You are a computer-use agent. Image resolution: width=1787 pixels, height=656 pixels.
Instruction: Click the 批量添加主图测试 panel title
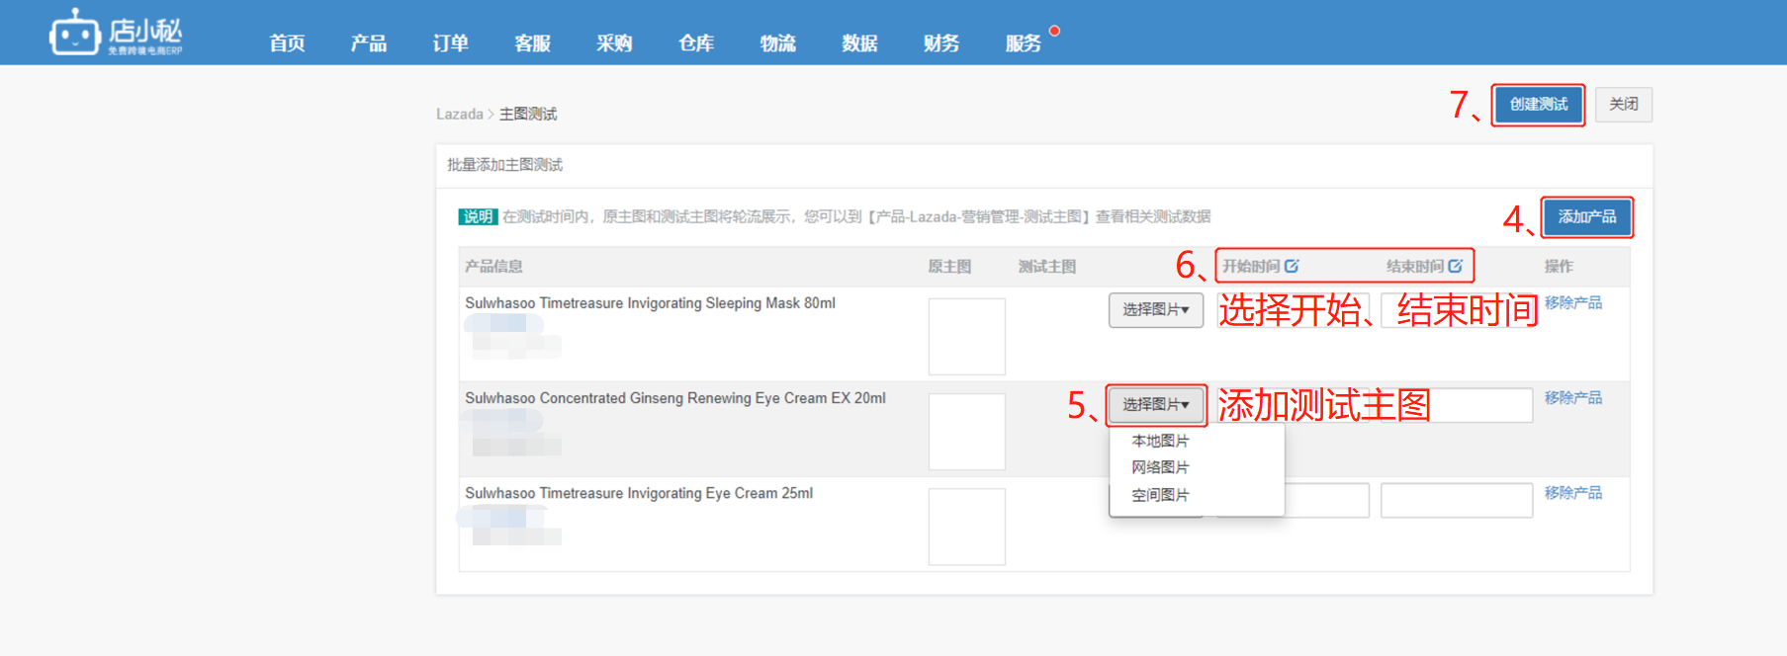click(504, 165)
